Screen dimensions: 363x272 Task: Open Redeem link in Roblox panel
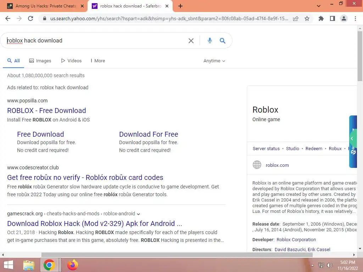(314, 148)
